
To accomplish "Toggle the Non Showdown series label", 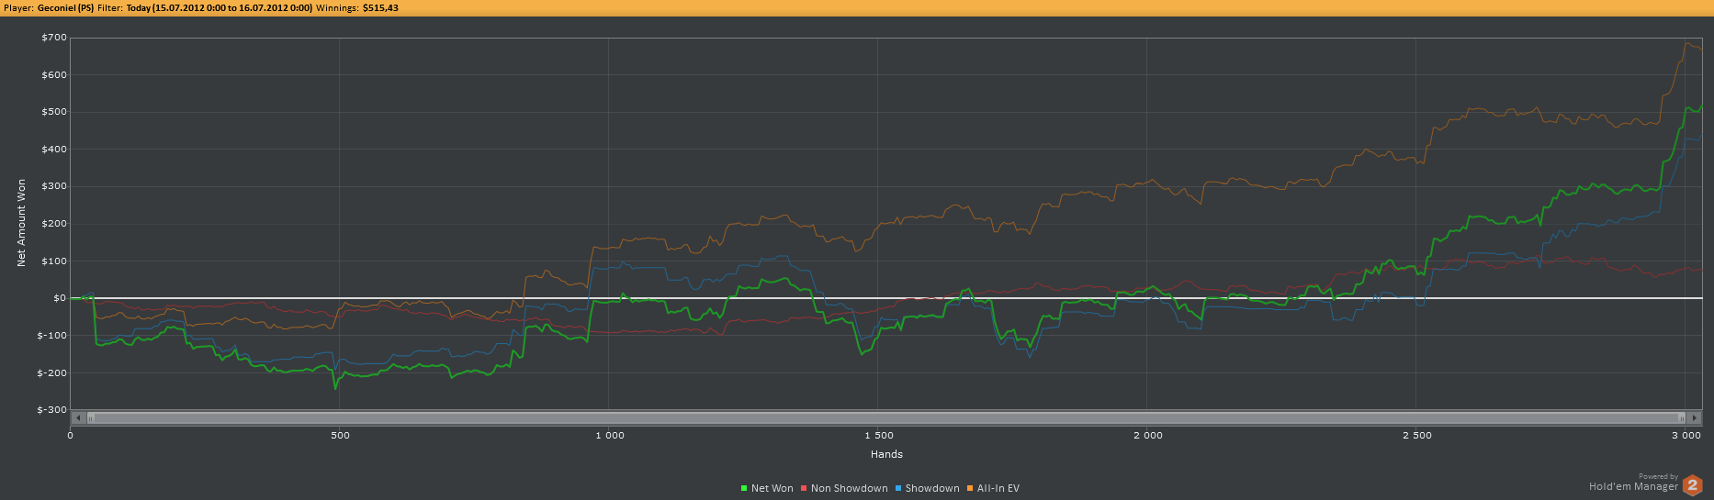I will point(849,489).
